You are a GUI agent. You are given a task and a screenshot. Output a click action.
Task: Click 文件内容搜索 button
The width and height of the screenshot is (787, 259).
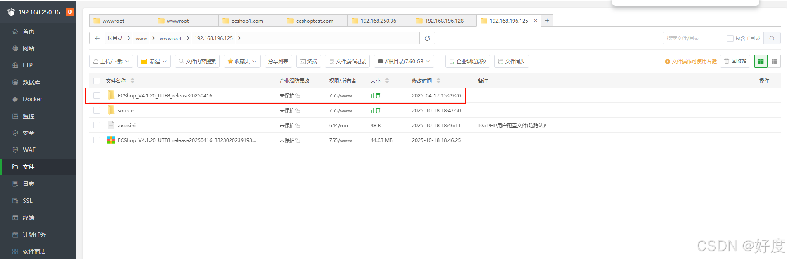(x=197, y=61)
